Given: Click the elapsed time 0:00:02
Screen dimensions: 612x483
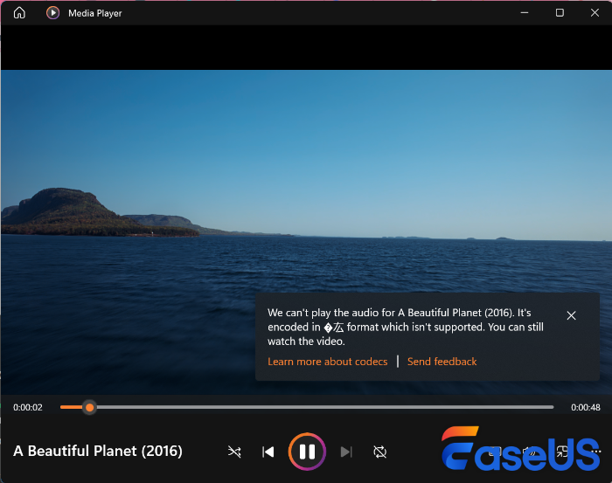Looking at the screenshot, I should [x=28, y=407].
